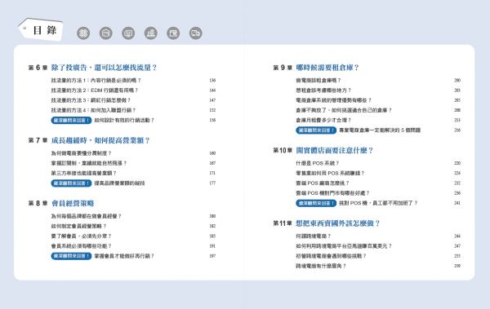Click the monitor screen icon
The height and width of the screenshot is (309, 490).
(128, 33)
